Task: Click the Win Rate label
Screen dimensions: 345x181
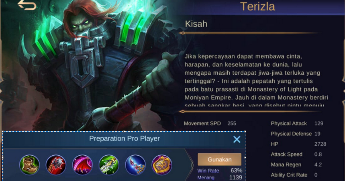Action: tap(208, 171)
